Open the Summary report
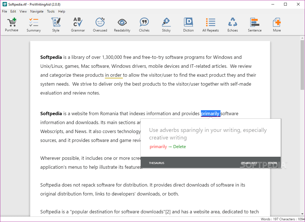 [x=34, y=24]
